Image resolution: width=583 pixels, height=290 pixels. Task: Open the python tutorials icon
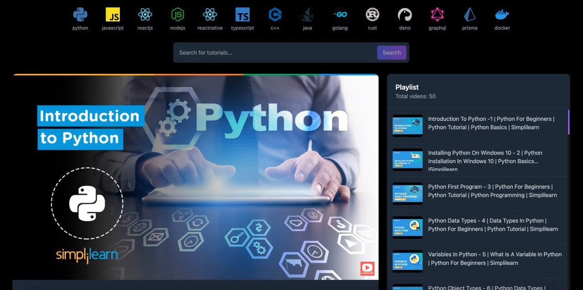point(80,15)
